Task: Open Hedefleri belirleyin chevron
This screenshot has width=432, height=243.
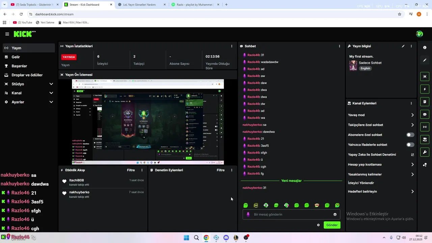Action: pos(412,191)
